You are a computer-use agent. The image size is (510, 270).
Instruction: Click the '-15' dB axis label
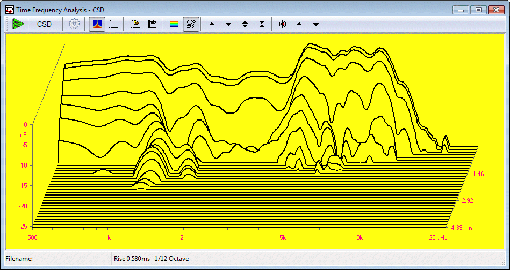[24, 186]
